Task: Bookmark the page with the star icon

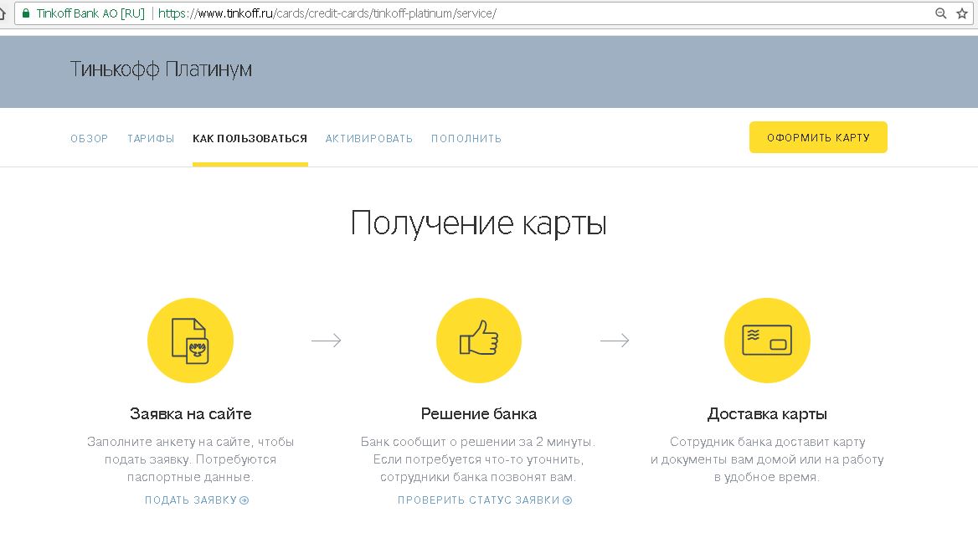Action: [962, 13]
